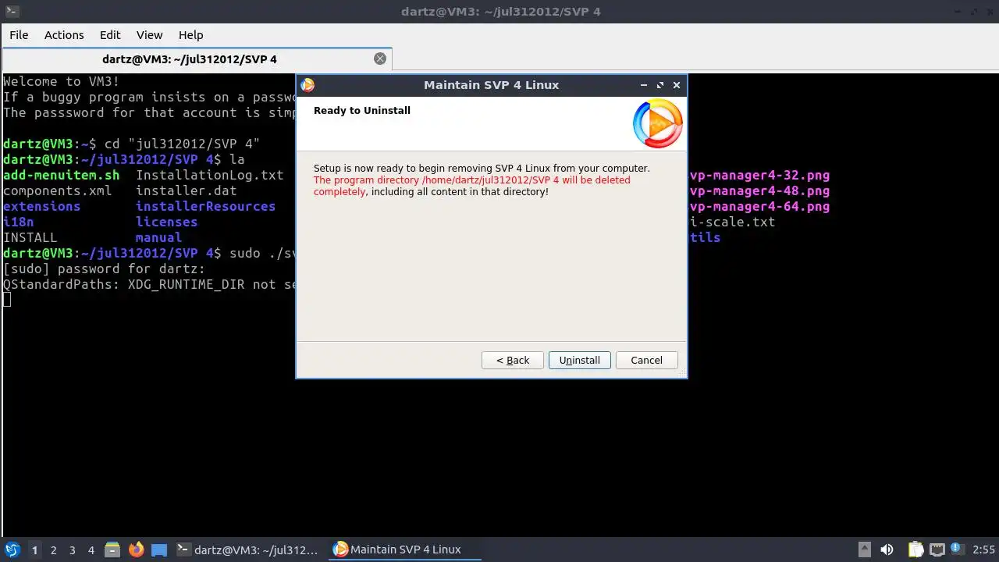Click the 2:55 clock in the panel

click(983, 550)
